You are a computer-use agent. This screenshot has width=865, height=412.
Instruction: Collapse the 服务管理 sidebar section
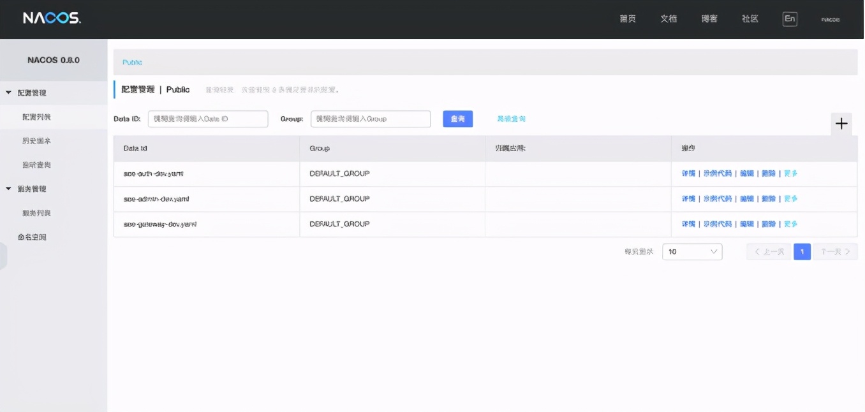click(x=9, y=189)
